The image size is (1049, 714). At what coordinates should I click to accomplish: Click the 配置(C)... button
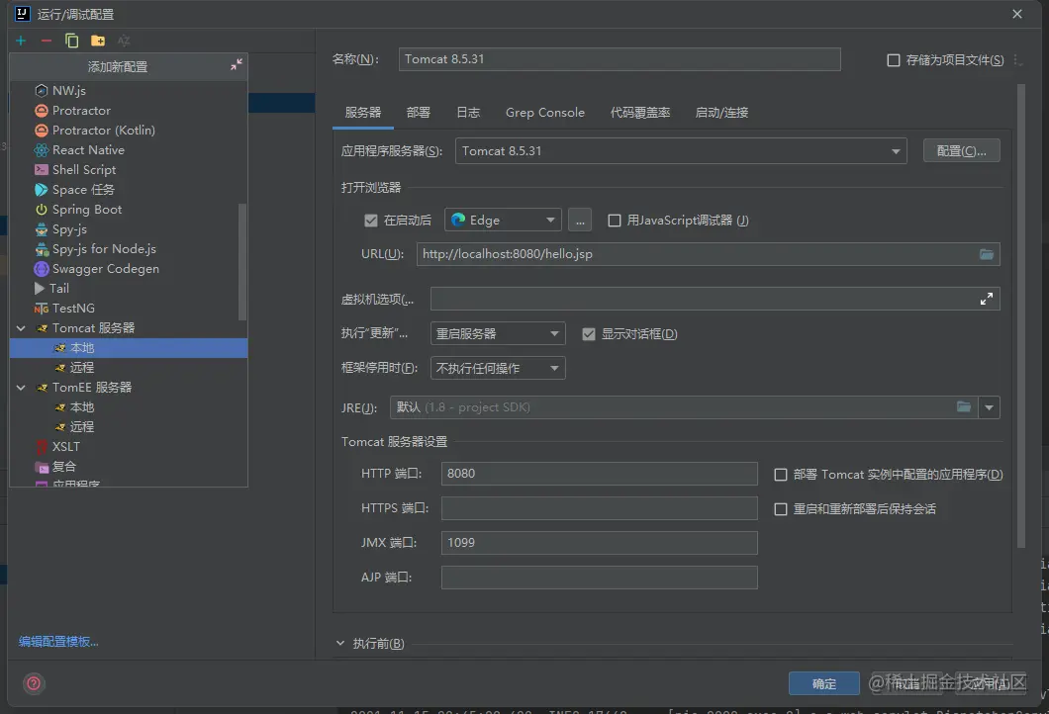click(x=961, y=151)
